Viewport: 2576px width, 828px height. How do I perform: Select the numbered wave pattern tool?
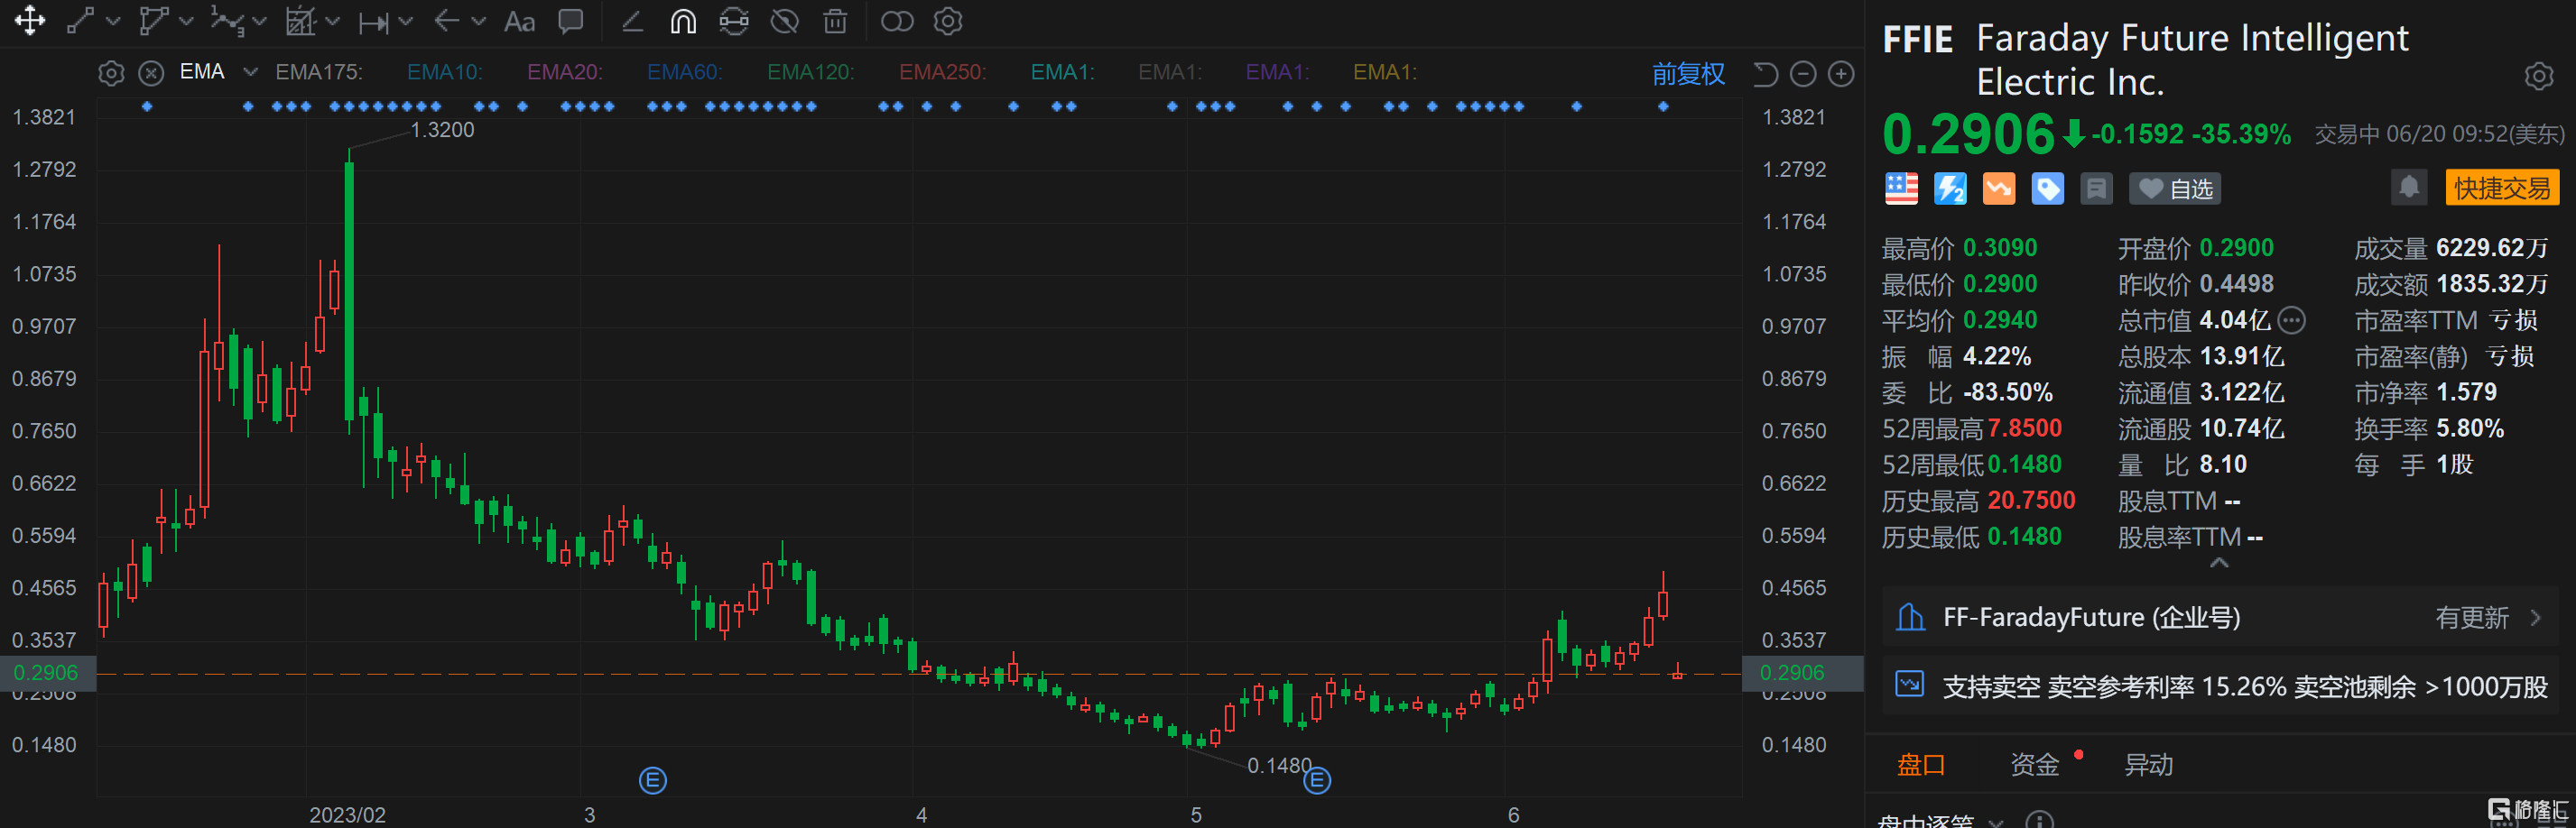[x=227, y=21]
